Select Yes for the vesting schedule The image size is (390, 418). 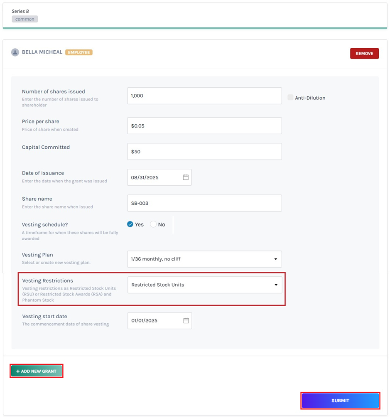pos(130,224)
